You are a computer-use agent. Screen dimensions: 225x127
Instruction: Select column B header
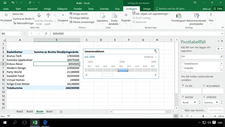pyautogui.click(x=57, y=40)
